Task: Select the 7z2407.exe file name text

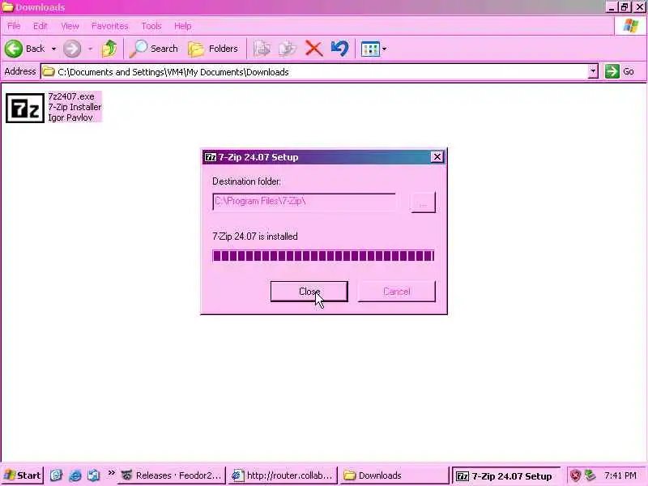Action: (71, 96)
